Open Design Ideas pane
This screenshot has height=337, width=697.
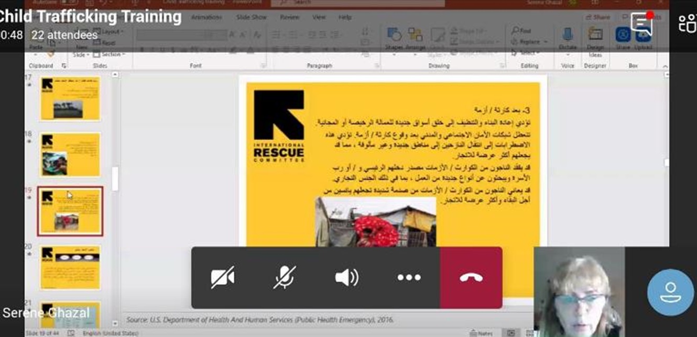(x=595, y=42)
